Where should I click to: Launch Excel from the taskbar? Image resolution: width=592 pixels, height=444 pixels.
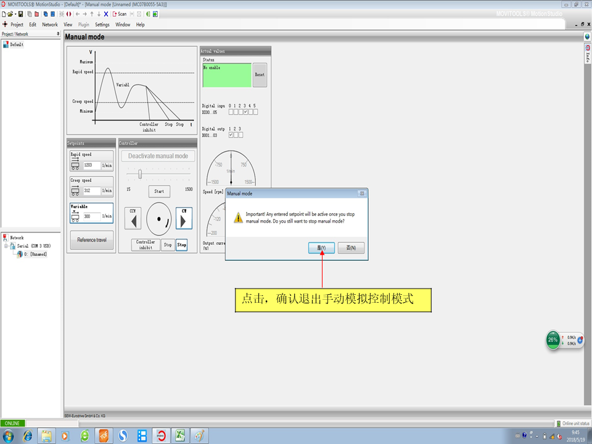tap(179, 436)
